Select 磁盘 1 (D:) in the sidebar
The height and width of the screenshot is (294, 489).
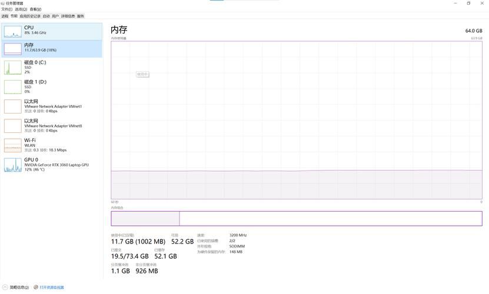[x=52, y=86]
